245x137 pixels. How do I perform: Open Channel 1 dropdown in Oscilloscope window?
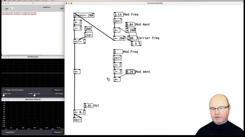pyautogui.click(x=58, y=90)
